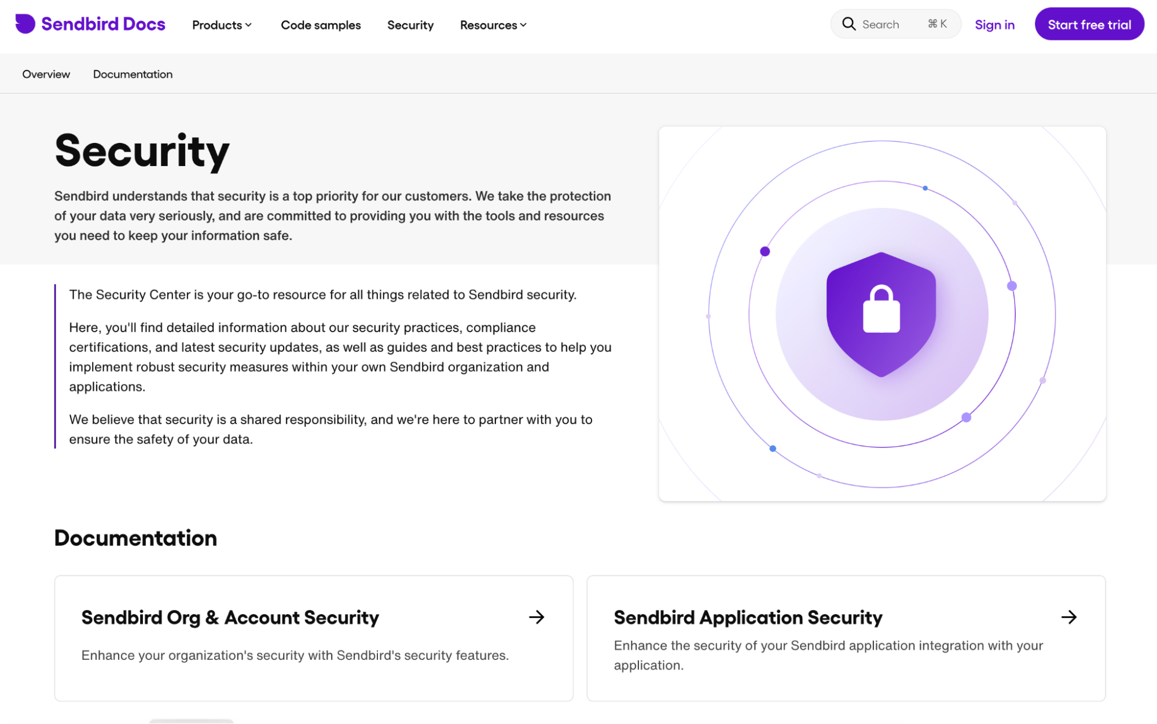
Task: Click arrow on Application Security card
Action: [x=1068, y=617]
